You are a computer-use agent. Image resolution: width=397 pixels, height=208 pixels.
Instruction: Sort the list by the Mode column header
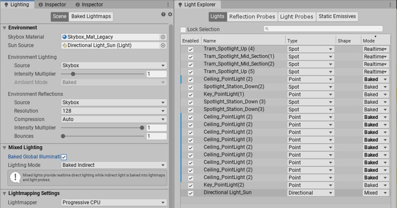click(375, 41)
